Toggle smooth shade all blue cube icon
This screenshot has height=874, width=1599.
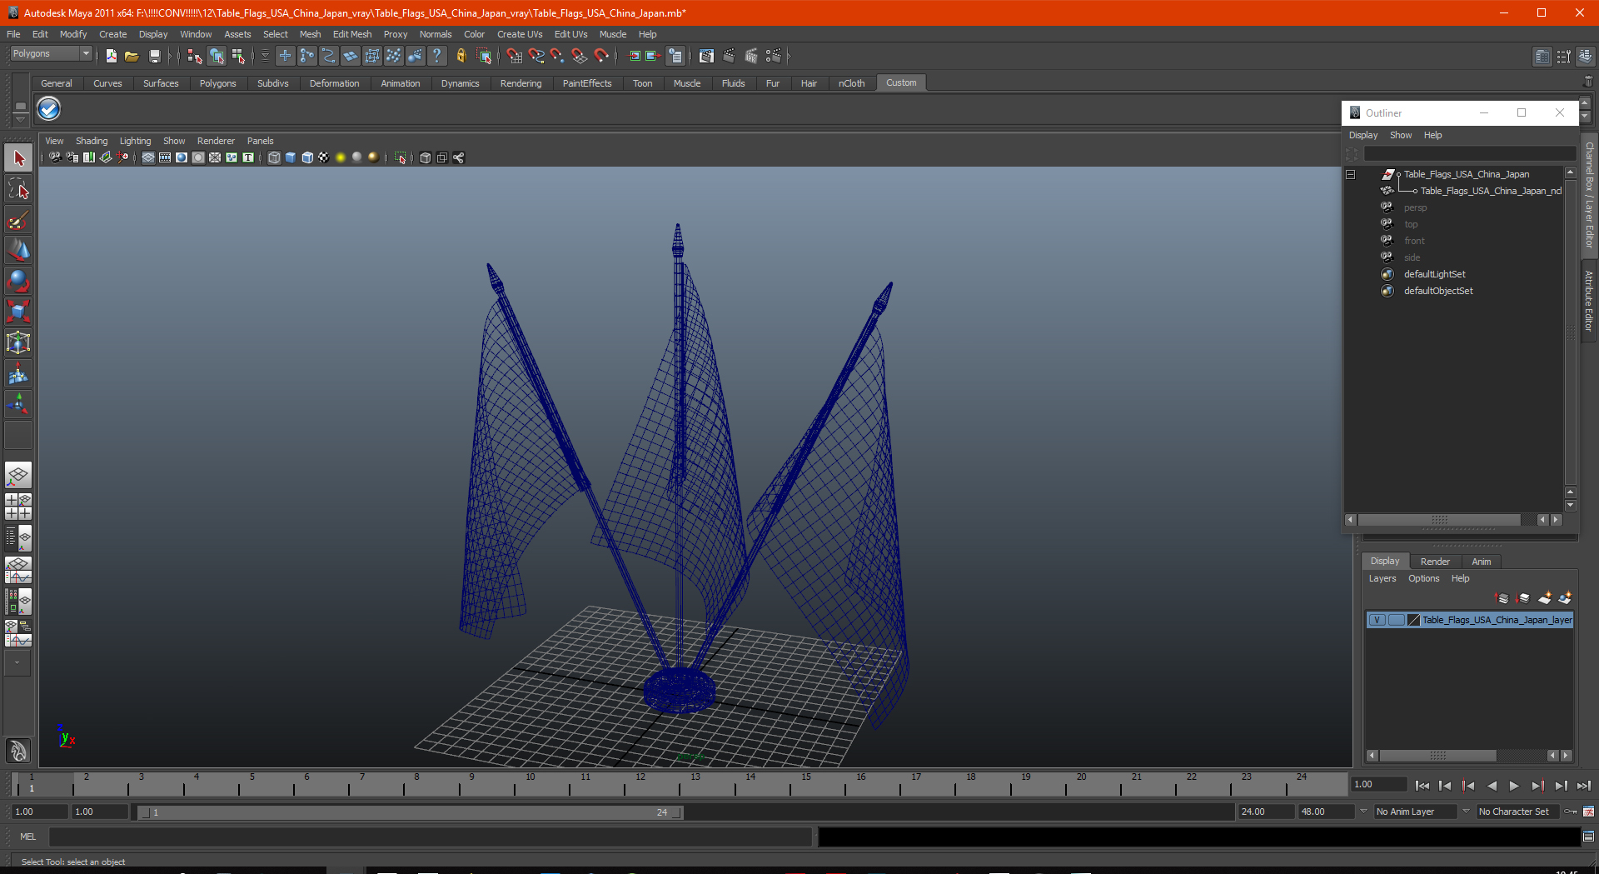click(291, 157)
